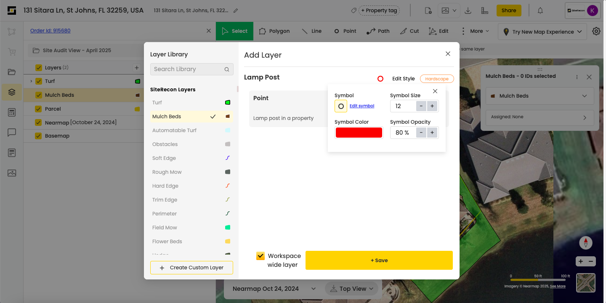This screenshot has width=606, height=303.
Task: Expand the Turf layer tree item
Action: click(x=31, y=81)
